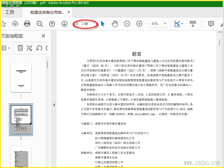Close the 能建造装备应用指... document tab
Viewport: 224px width, 168px height.
tap(69, 12)
